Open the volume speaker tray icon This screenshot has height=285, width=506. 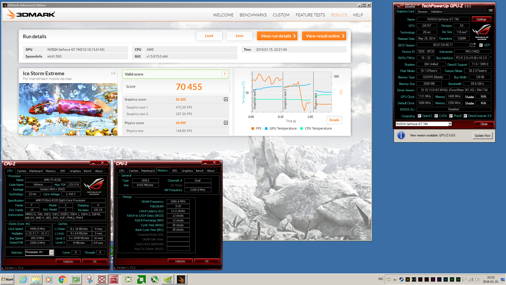(477, 279)
